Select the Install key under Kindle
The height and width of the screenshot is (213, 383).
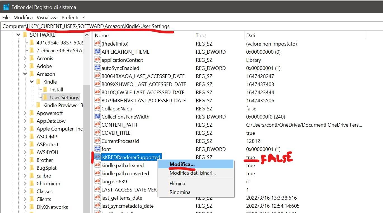57,90
